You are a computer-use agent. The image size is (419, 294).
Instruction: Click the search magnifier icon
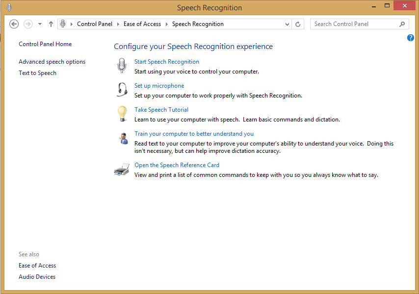pyautogui.click(x=402, y=24)
